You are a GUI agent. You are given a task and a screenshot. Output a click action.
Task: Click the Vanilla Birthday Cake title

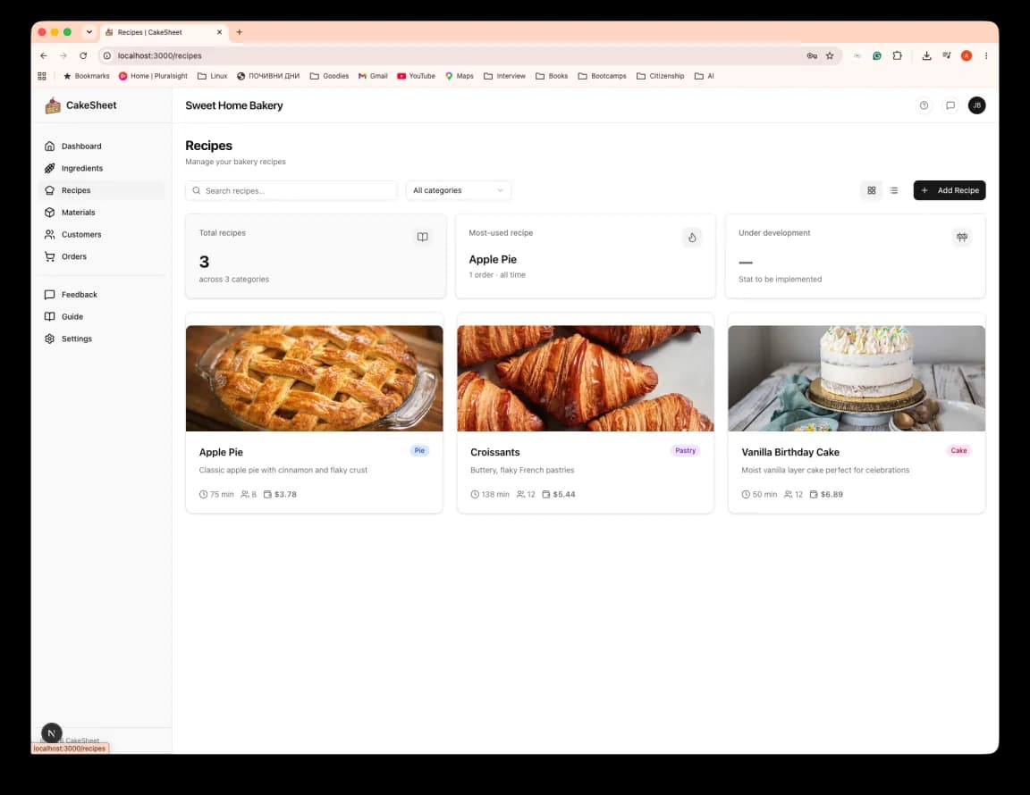pyautogui.click(x=790, y=452)
